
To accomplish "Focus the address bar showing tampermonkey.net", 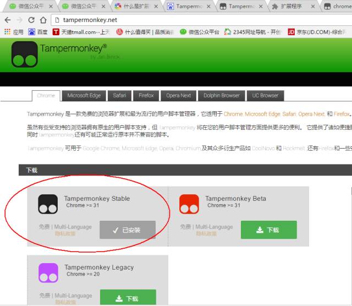I will point(201,20).
